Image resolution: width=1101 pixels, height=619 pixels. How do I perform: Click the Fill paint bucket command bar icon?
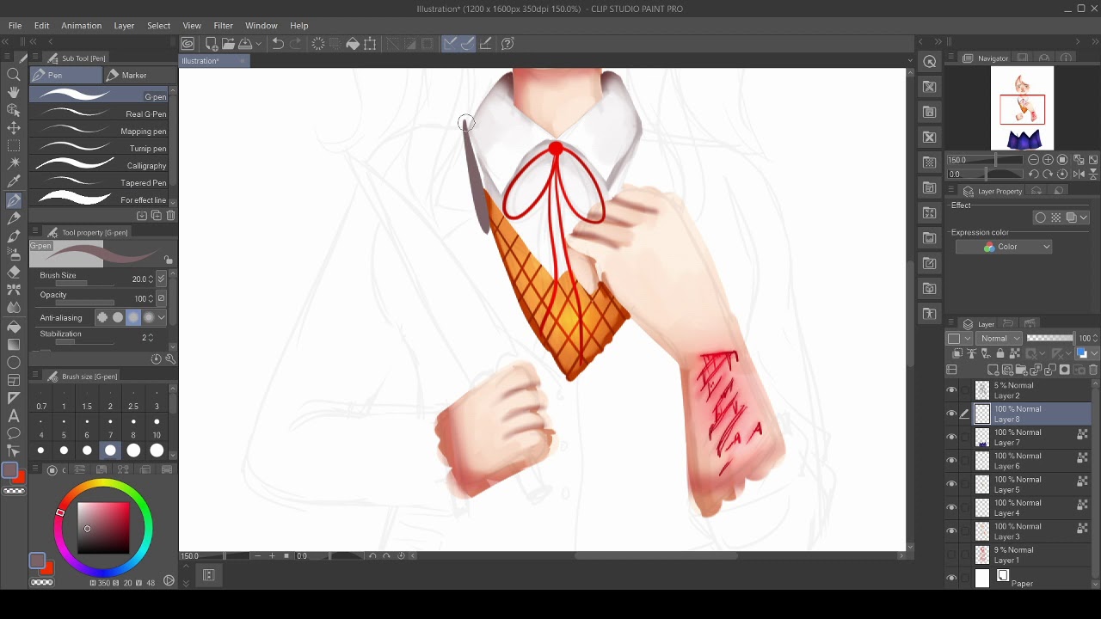[353, 43]
